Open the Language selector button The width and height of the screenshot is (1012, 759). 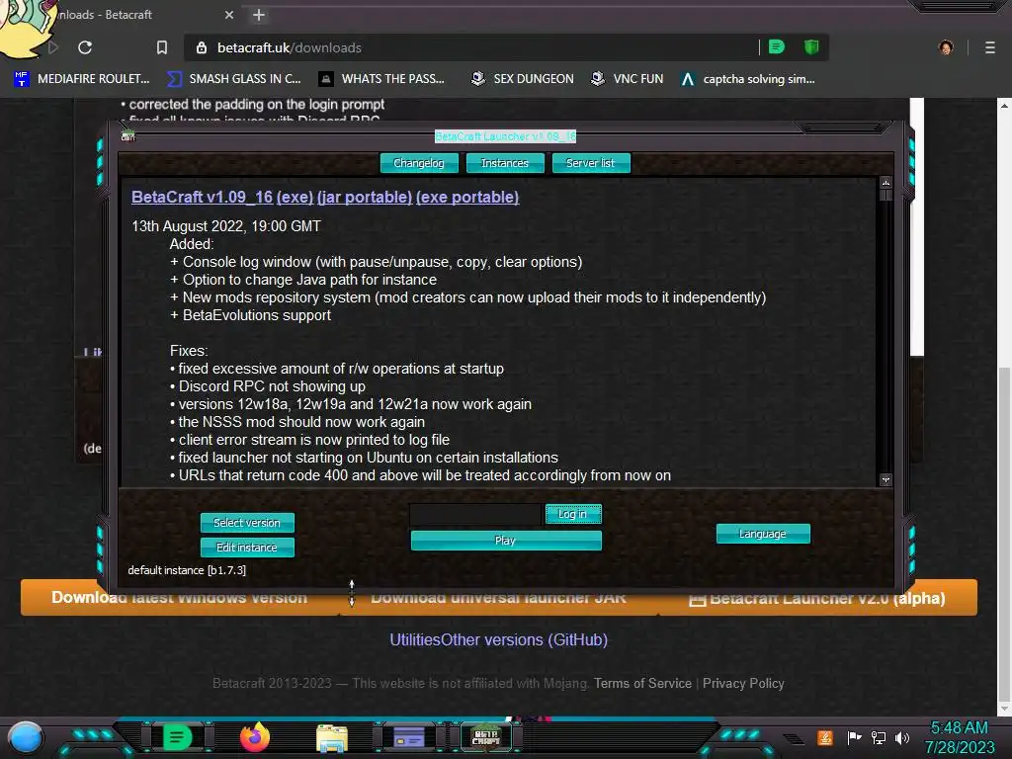763,534
